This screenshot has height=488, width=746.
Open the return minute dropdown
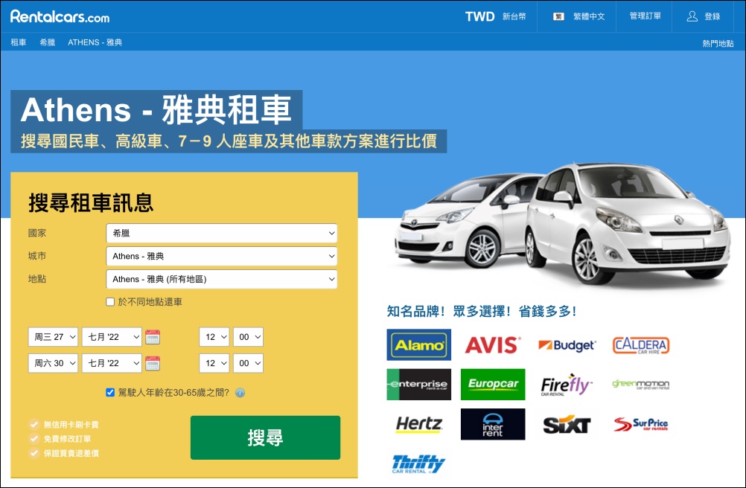tap(249, 363)
